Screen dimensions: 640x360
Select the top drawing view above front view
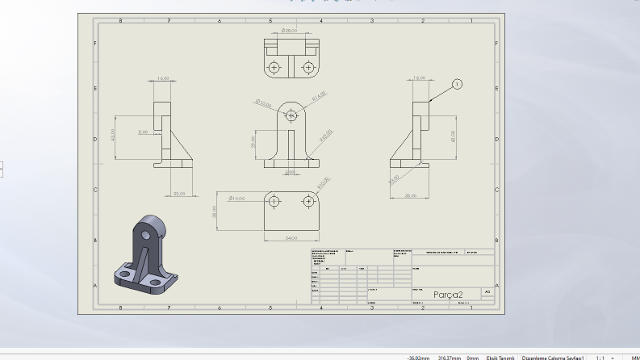(x=291, y=58)
